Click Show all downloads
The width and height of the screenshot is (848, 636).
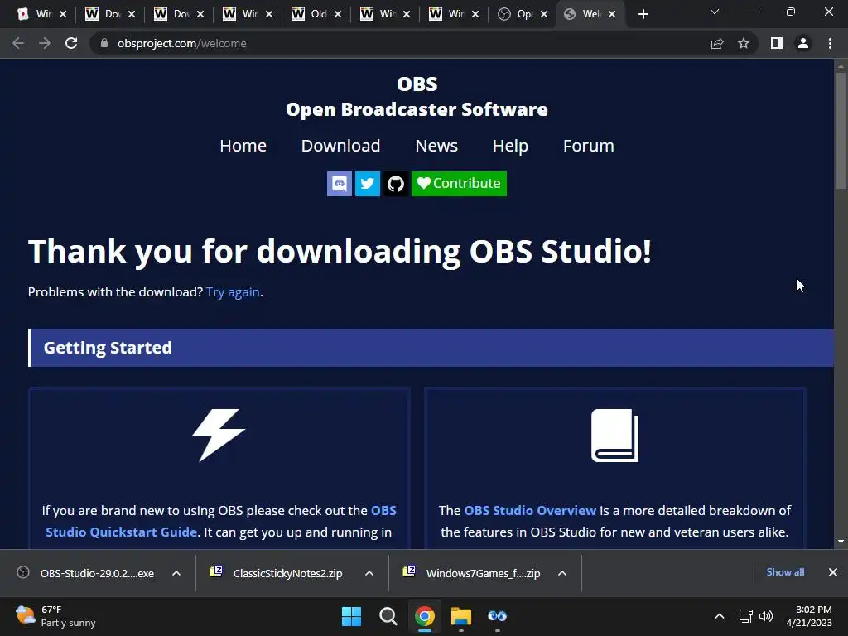(785, 572)
